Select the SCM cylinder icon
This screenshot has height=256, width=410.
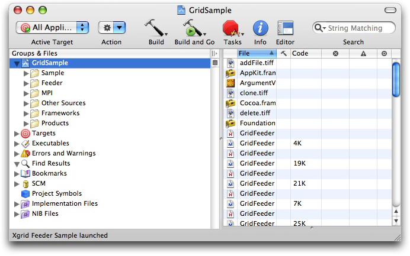25,184
